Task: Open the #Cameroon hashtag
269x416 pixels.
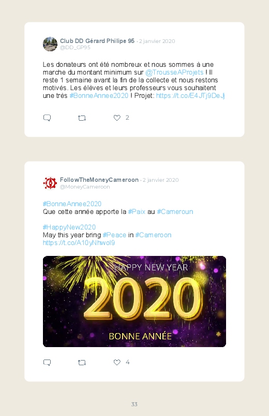Action: pyautogui.click(x=153, y=235)
